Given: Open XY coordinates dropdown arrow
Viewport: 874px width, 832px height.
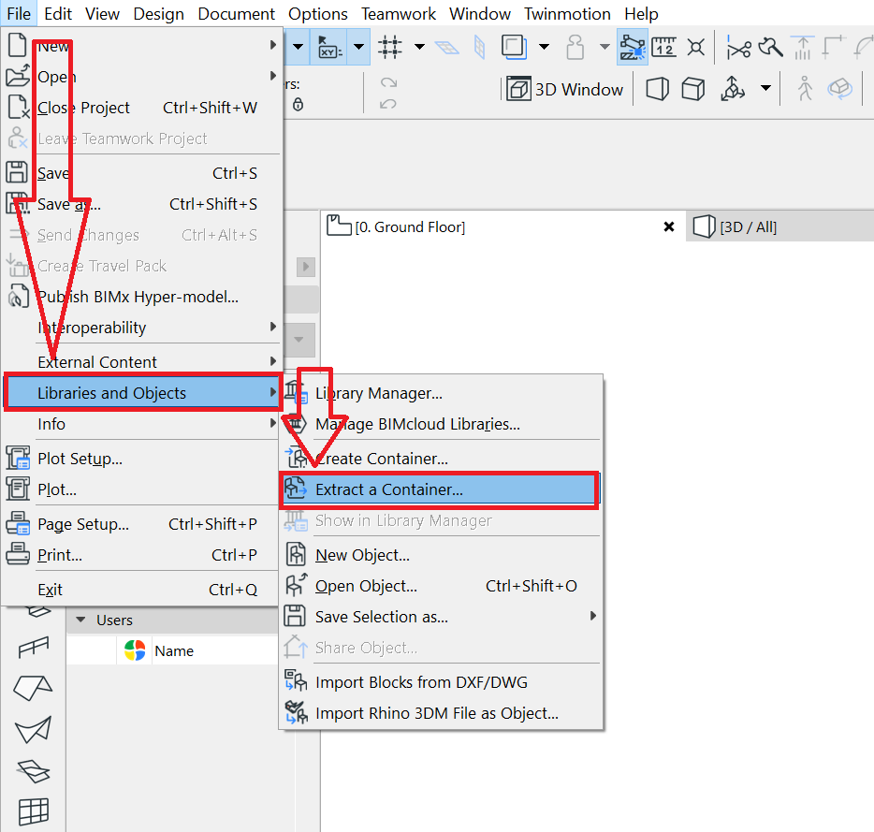Looking at the screenshot, I should coord(359,47).
